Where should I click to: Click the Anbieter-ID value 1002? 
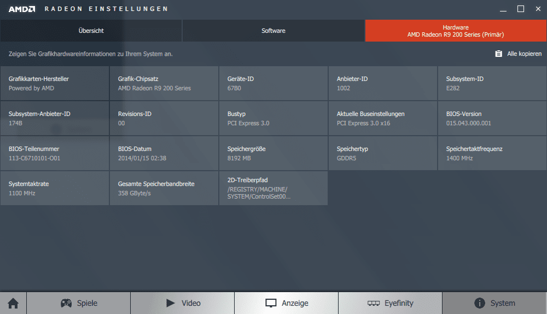coord(344,88)
